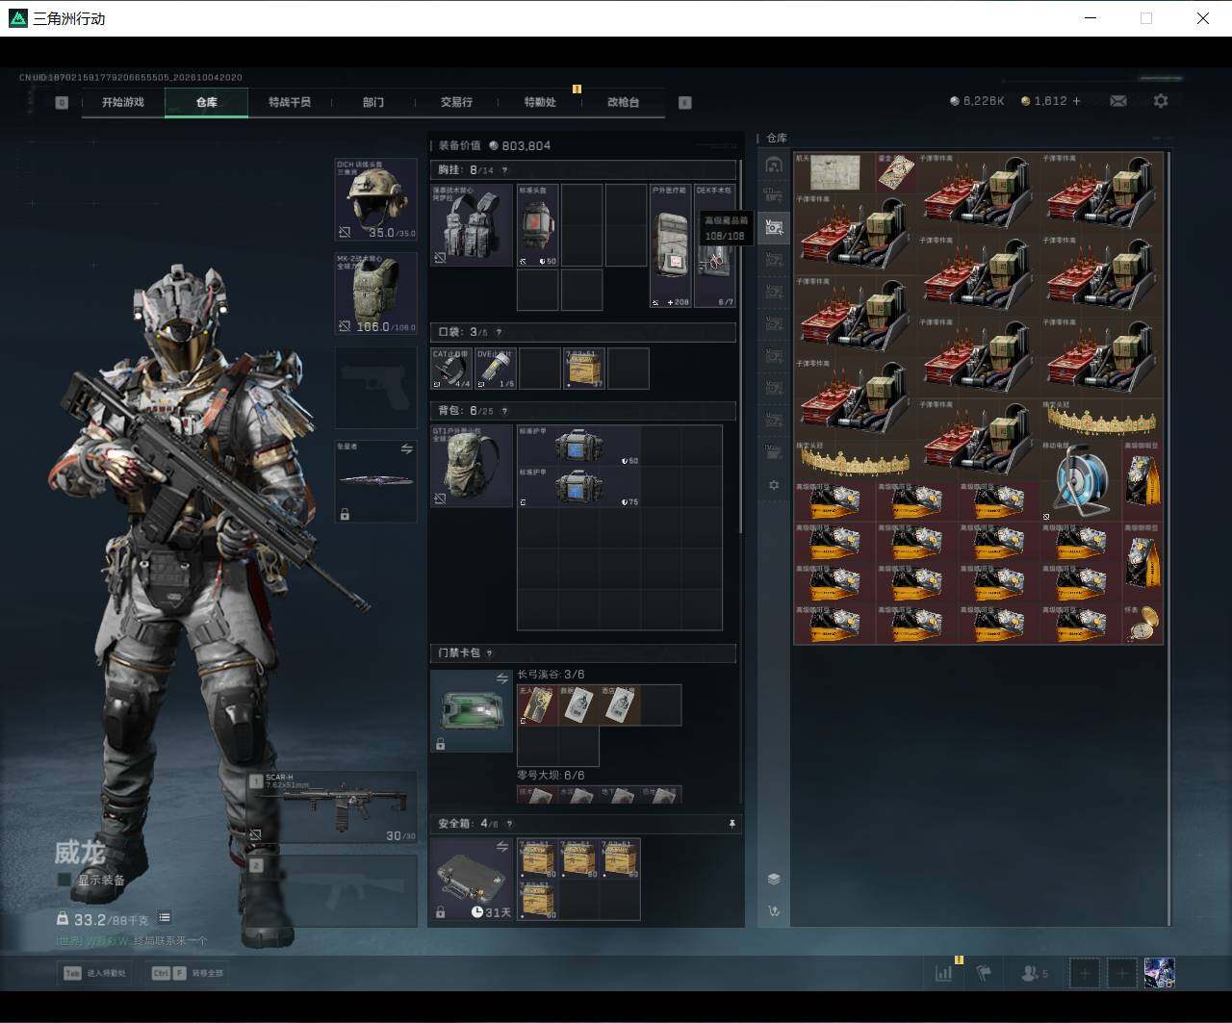
Task: Click the warehouse vertical scrollbar
Action: [1168, 537]
